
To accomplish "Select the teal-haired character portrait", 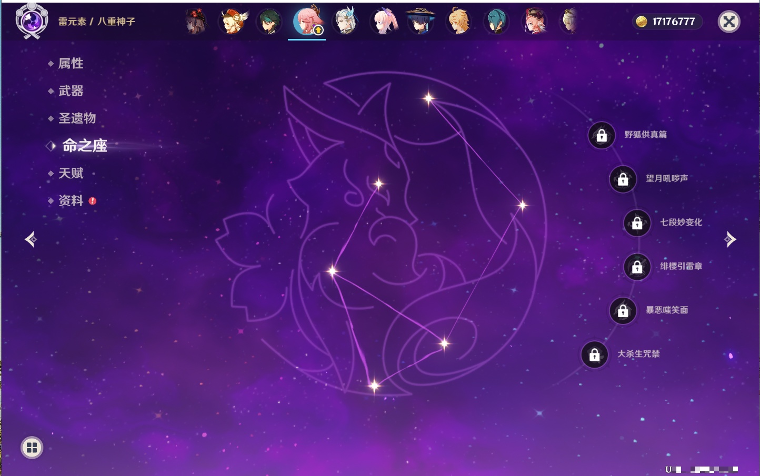I will (496, 22).
